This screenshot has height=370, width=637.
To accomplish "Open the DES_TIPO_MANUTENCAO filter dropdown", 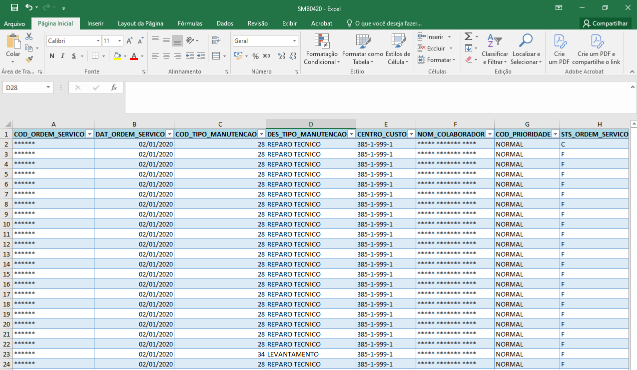I will [351, 134].
